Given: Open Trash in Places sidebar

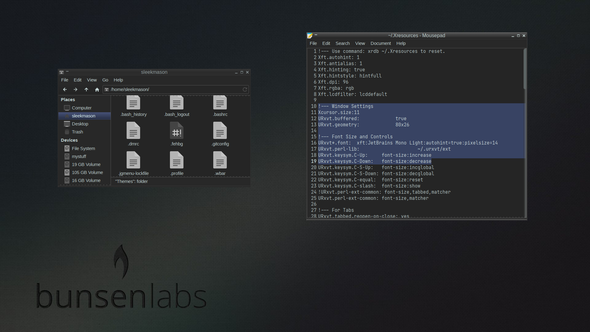Looking at the screenshot, I should pyautogui.click(x=85, y=132).
